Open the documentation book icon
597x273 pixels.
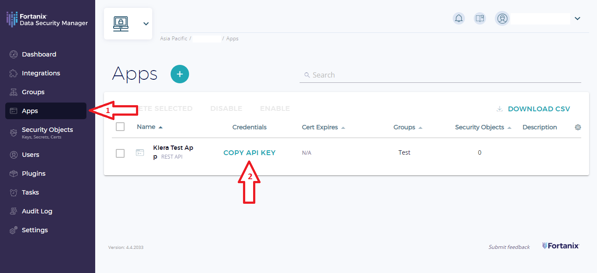pos(480,18)
